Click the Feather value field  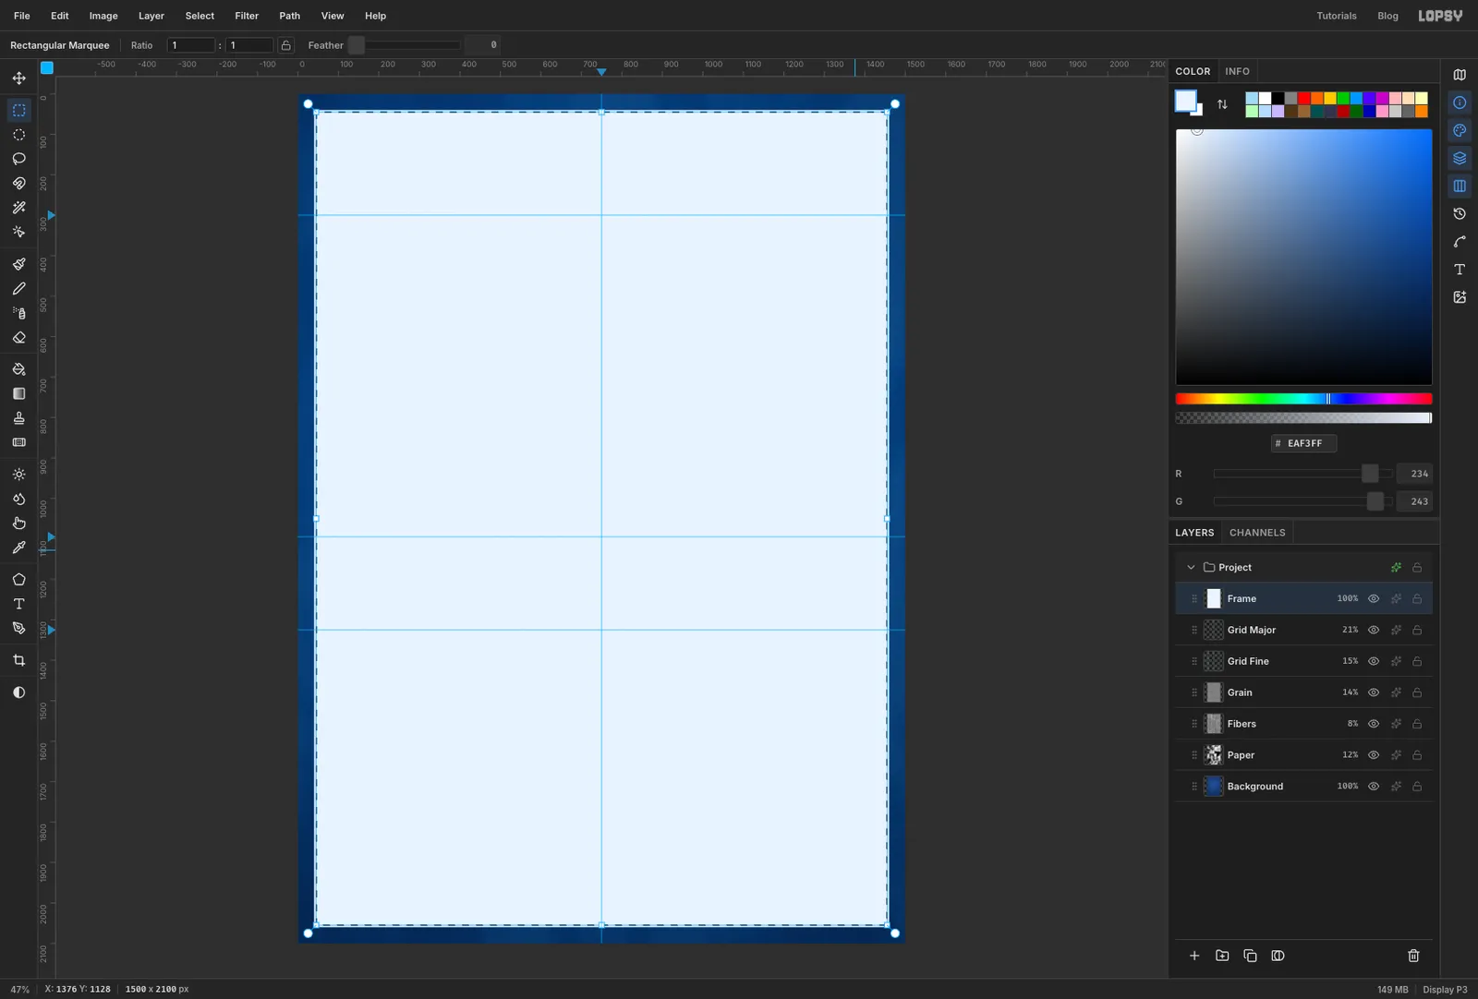click(x=482, y=45)
